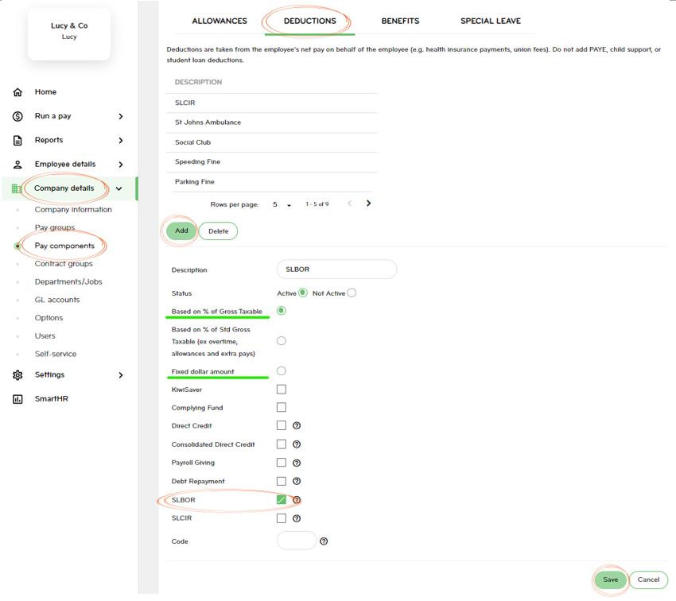Click the Home house icon in sidebar
This screenshot has width=676, height=601.
coord(17,92)
